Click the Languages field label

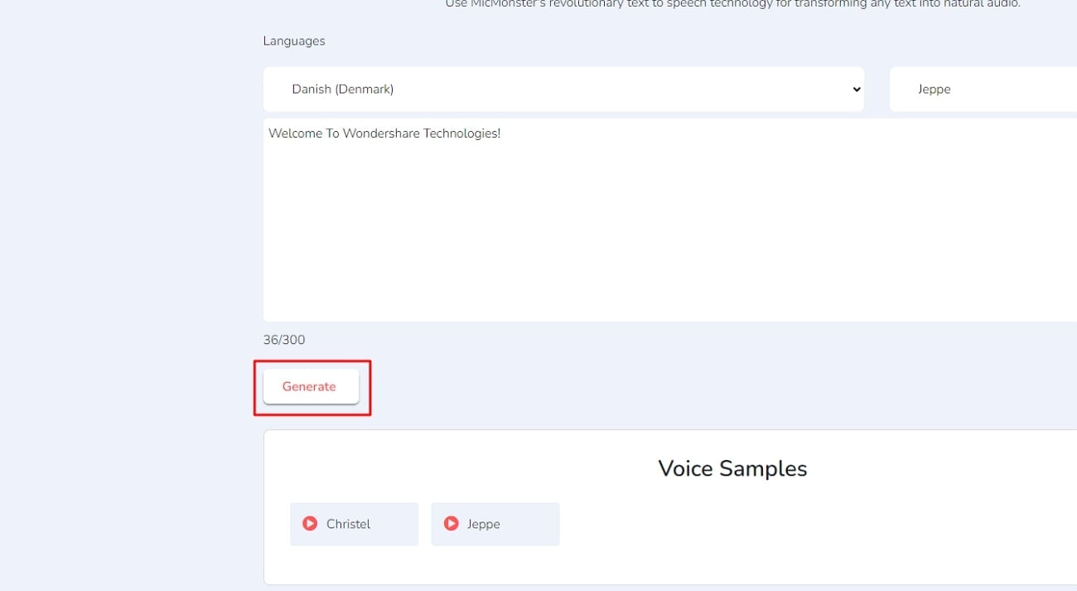coord(294,41)
